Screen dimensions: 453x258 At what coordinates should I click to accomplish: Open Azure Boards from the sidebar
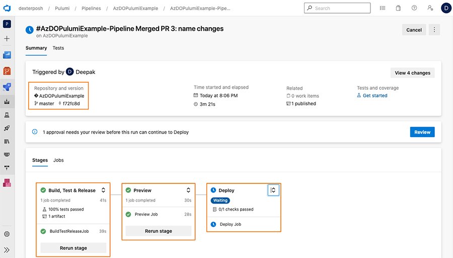7,55
